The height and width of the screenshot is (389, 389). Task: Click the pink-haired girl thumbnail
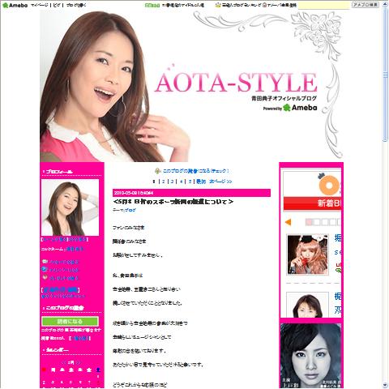point(307,254)
